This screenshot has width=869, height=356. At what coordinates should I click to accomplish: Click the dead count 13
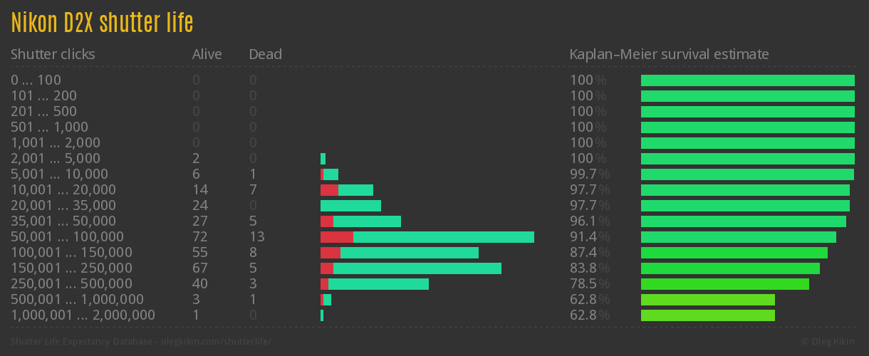coord(256,237)
